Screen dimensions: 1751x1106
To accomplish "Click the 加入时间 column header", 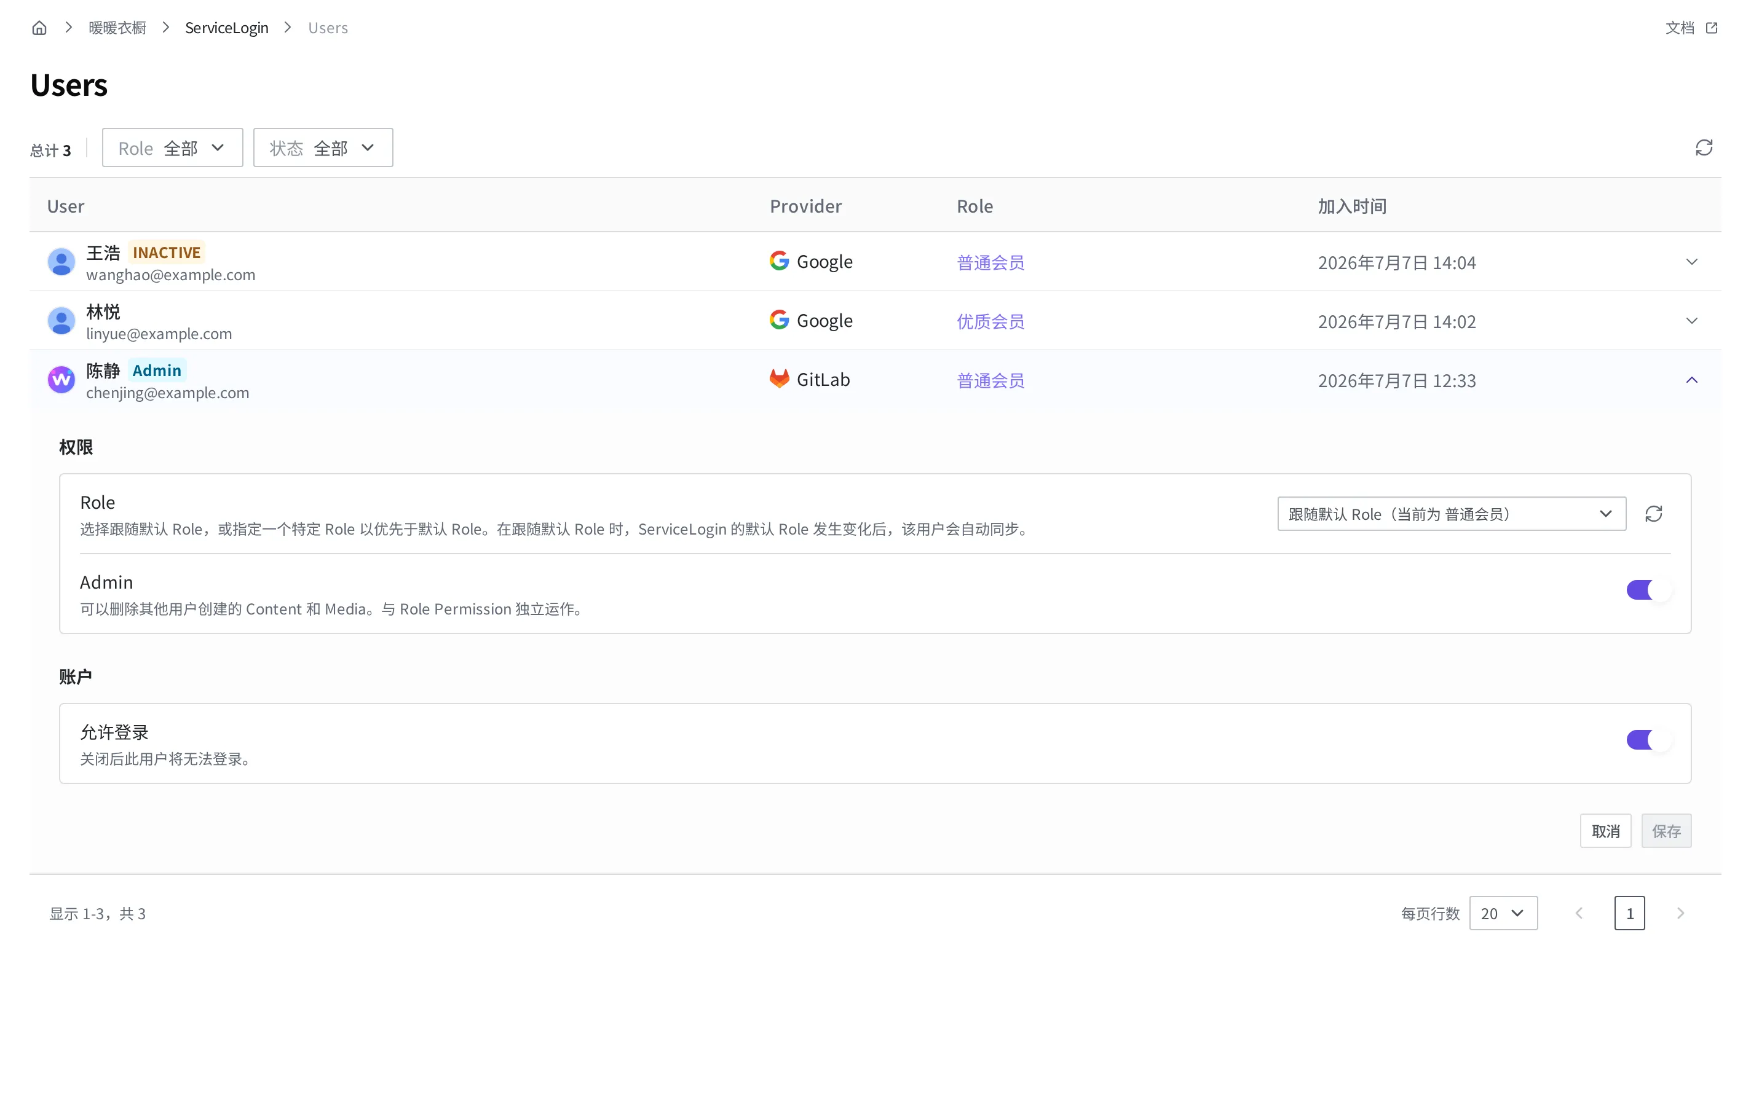I will 1352,206.
